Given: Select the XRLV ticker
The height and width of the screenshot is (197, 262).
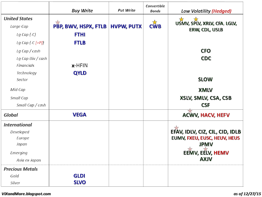Looking at the screenshot, I should click(208, 24).
